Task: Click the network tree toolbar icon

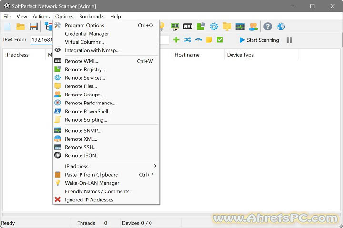Action: tap(48, 27)
